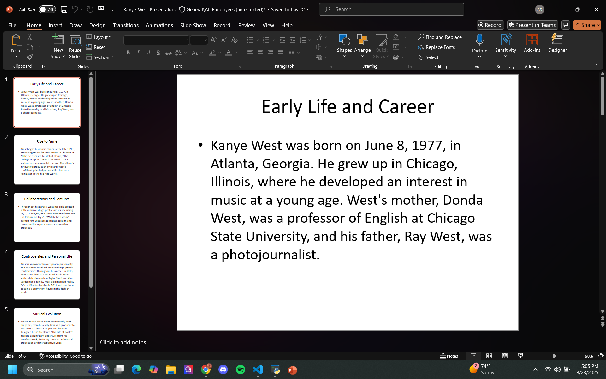Clear all formatting icon
Viewport: 606px width, 379px height.
click(234, 40)
